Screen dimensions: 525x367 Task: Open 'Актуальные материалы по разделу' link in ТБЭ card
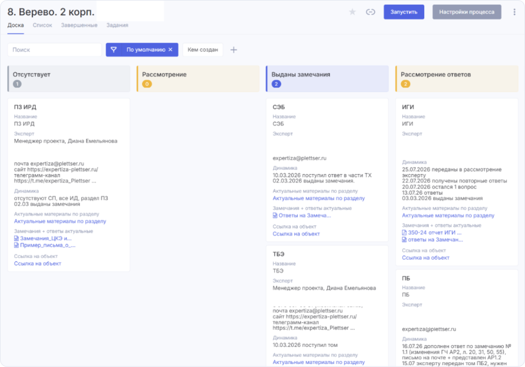click(318, 362)
